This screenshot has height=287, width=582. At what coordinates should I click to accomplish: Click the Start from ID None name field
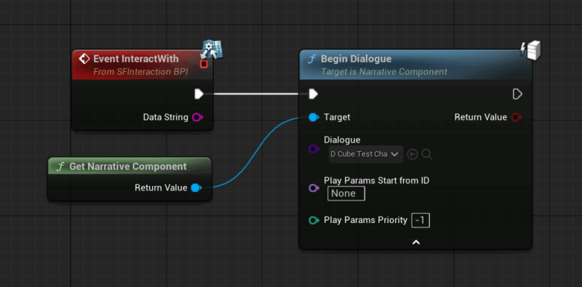tap(346, 193)
